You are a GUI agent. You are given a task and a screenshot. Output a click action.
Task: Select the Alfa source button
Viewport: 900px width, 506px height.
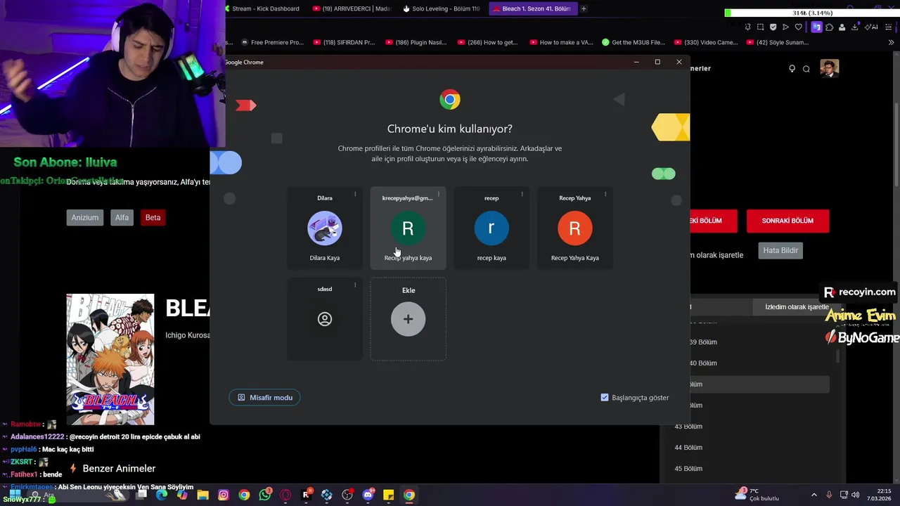click(122, 217)
